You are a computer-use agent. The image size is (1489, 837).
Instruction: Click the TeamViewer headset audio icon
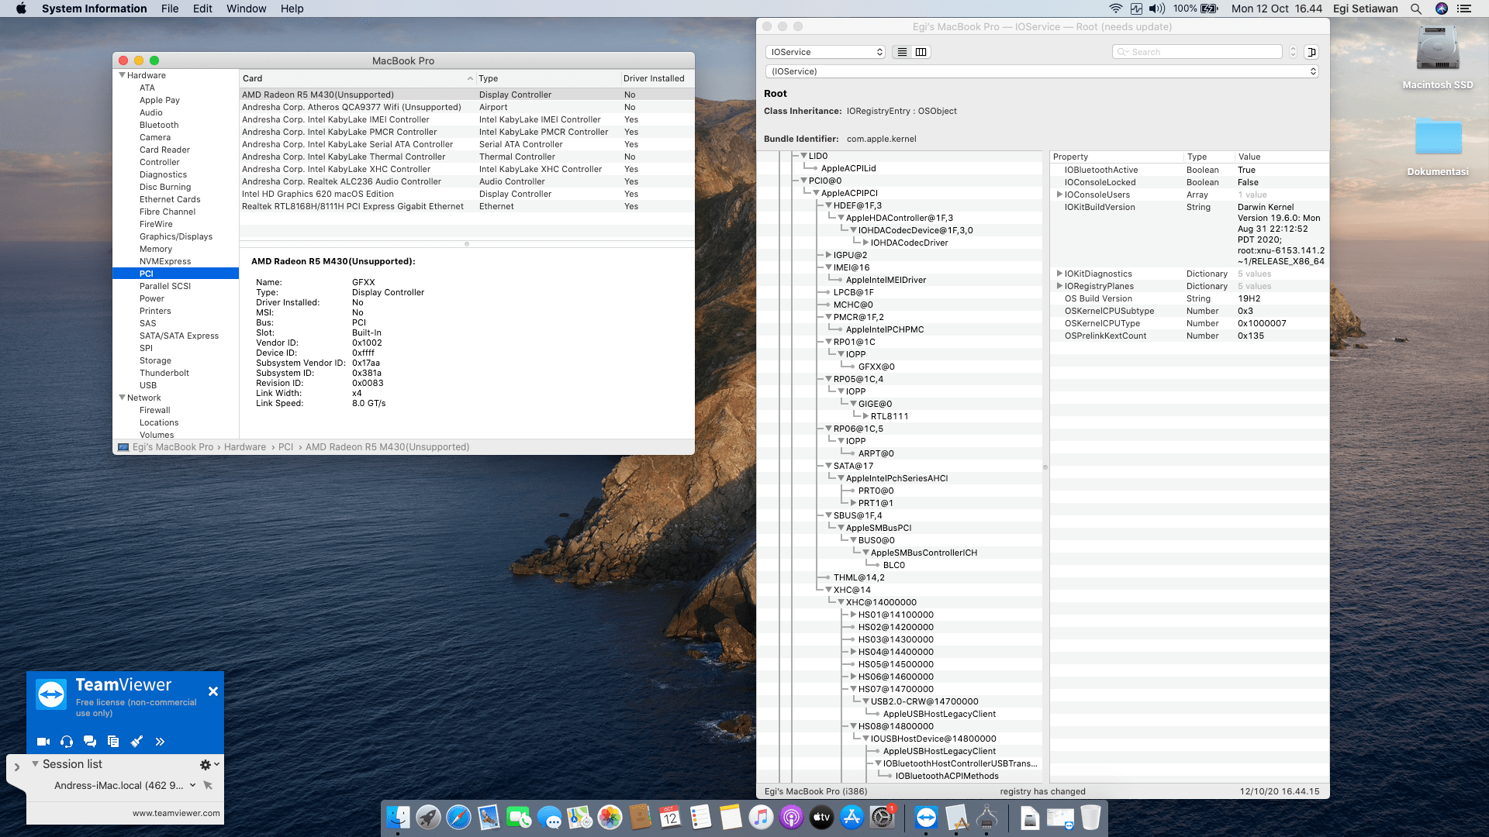pos(67,742)
